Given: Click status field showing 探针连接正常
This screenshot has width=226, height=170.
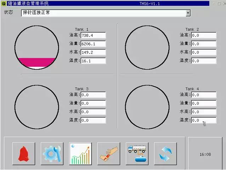Looking at the screenshot, I should pos(106,13).
